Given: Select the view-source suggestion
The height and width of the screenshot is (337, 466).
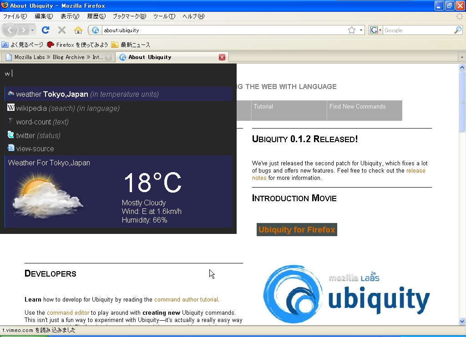Looking at the screenshot, I should (118, 149).
